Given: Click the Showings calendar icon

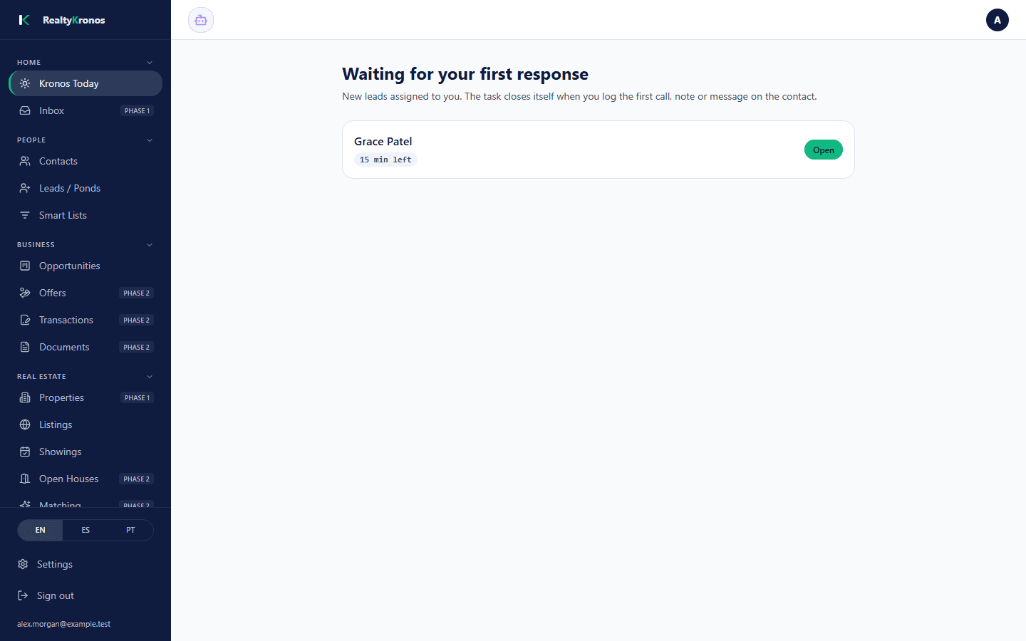Looking at the screenshot, I should point(25,452).
